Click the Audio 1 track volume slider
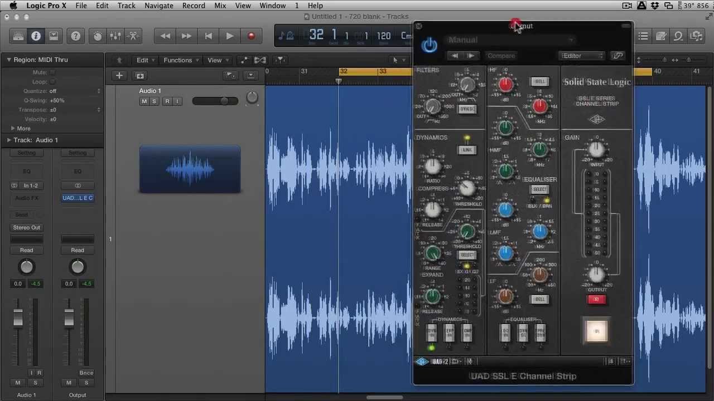714x401 pixels. point(215,101)
